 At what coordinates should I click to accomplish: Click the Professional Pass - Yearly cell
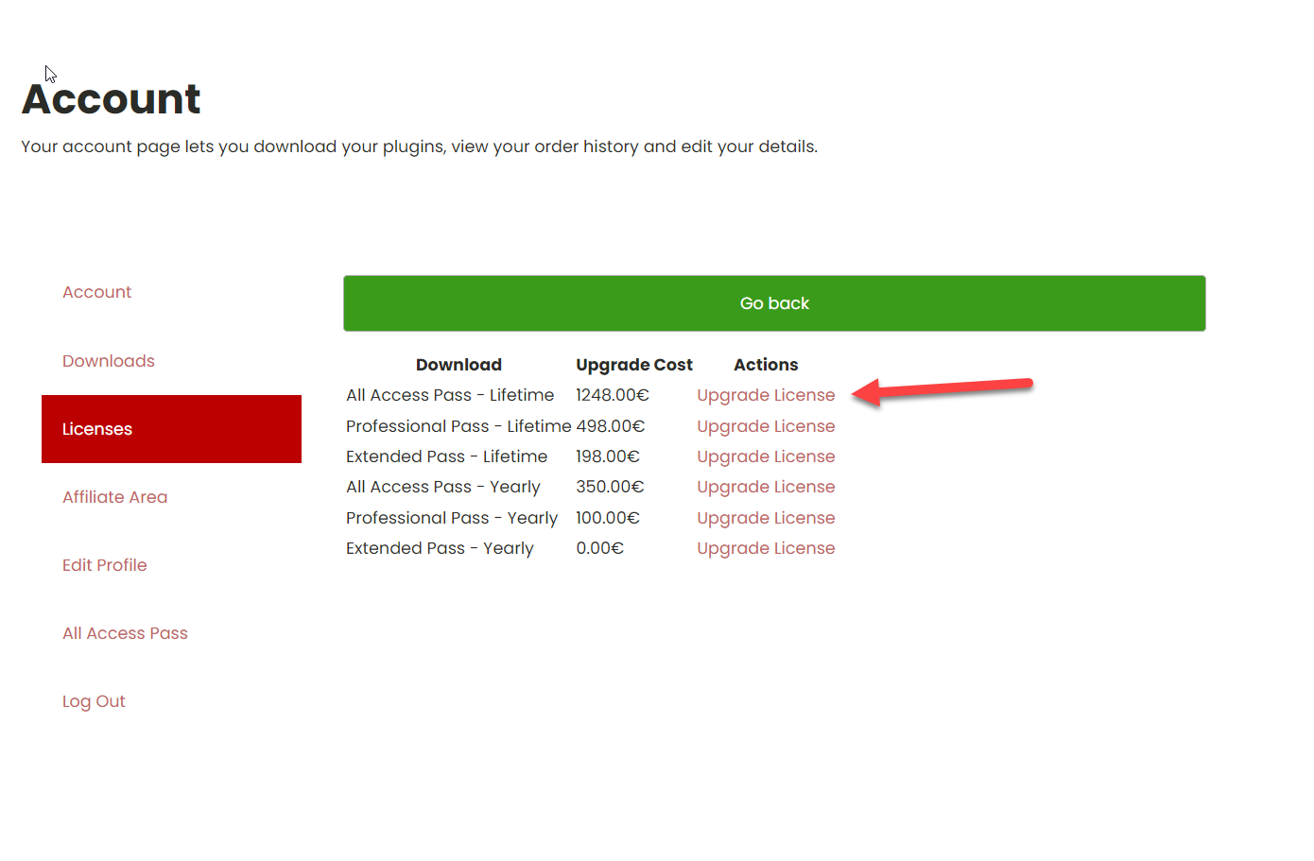(x=452, y=518)
